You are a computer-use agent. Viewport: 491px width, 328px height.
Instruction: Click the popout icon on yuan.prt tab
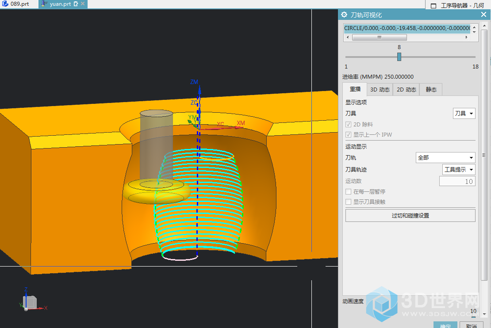[x=76, y=4]
